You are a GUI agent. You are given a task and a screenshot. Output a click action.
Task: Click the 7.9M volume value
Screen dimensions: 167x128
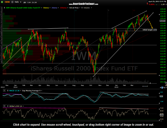coord(28,2)
